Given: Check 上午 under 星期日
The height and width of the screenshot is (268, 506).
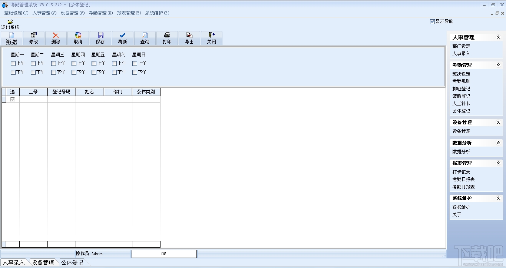Looking at the screenshot, I should [135, 63].
